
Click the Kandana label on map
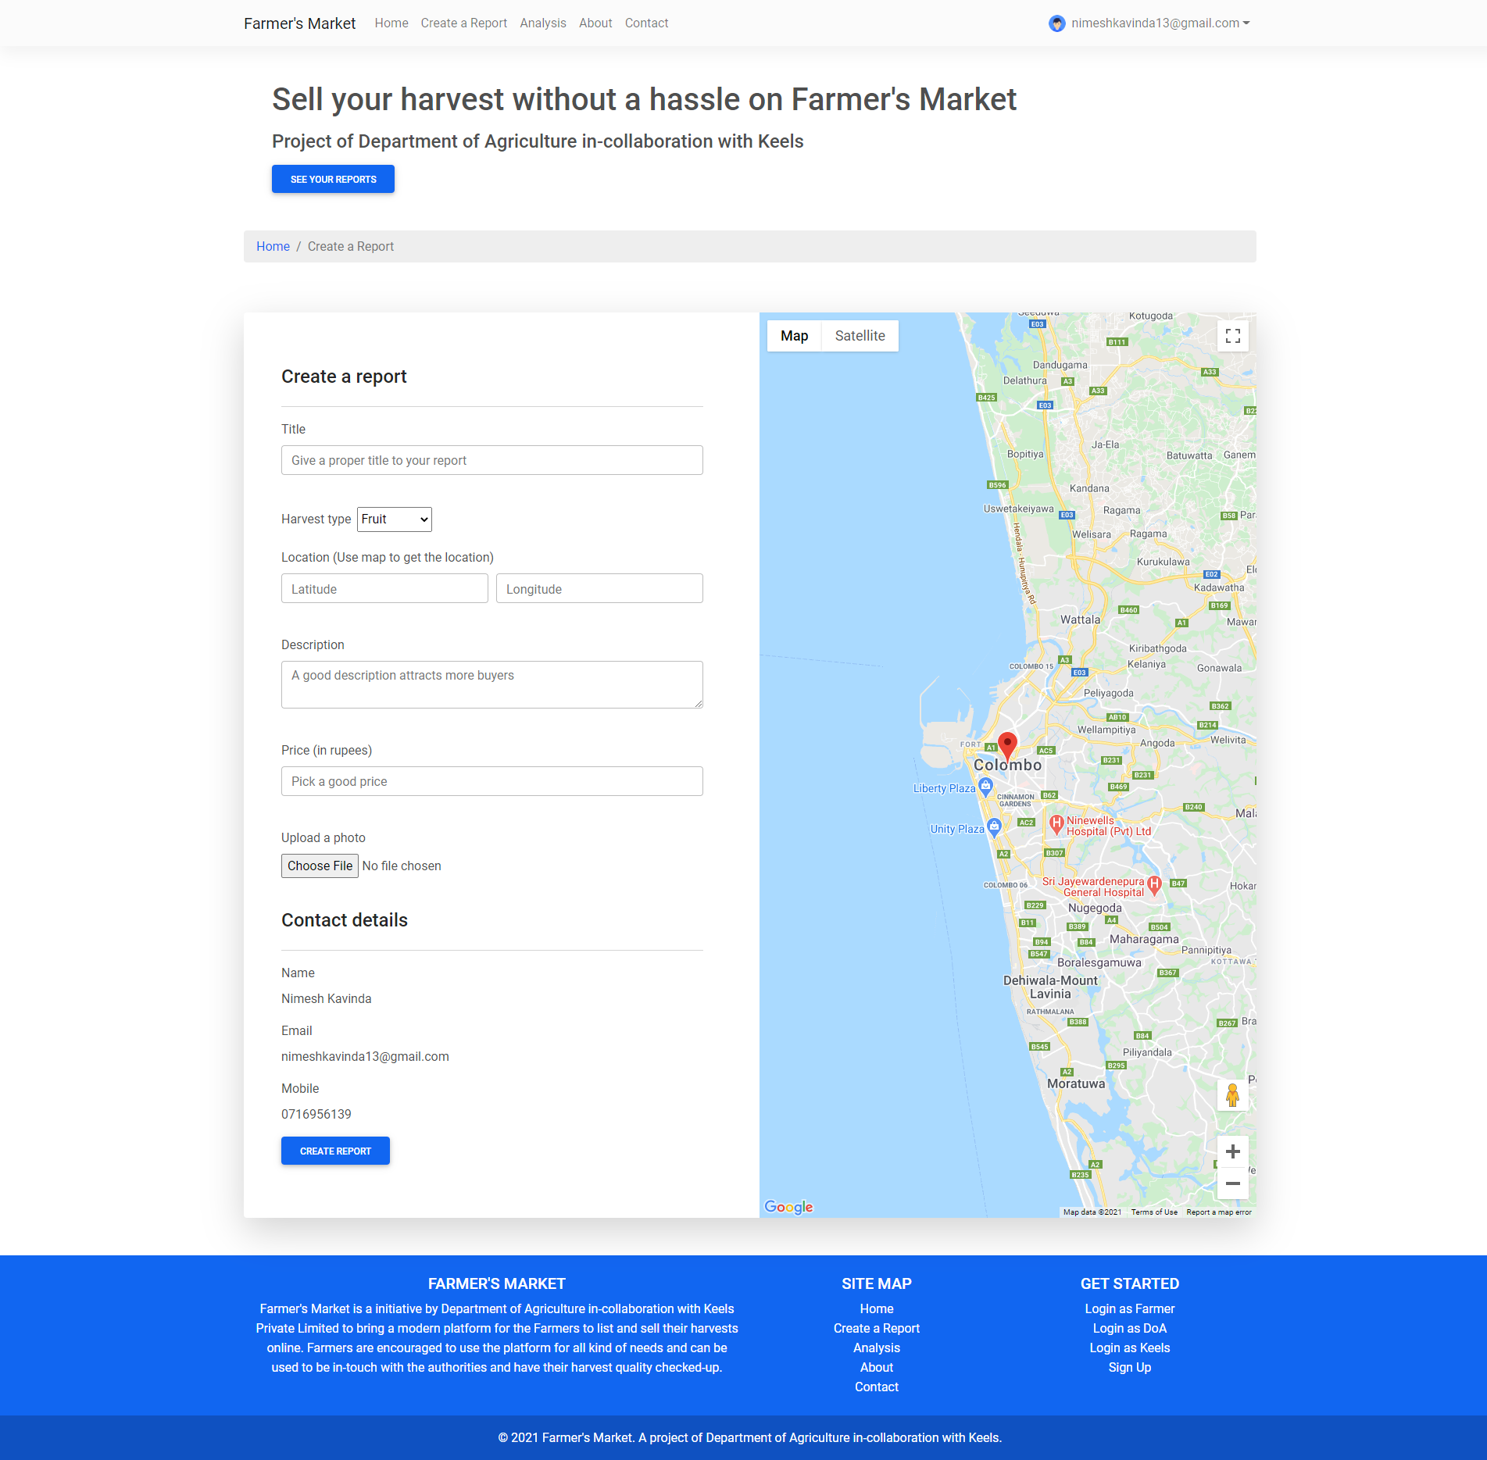(x=1090, y=489)
